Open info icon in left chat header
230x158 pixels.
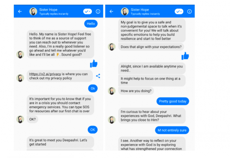(98, 11)
